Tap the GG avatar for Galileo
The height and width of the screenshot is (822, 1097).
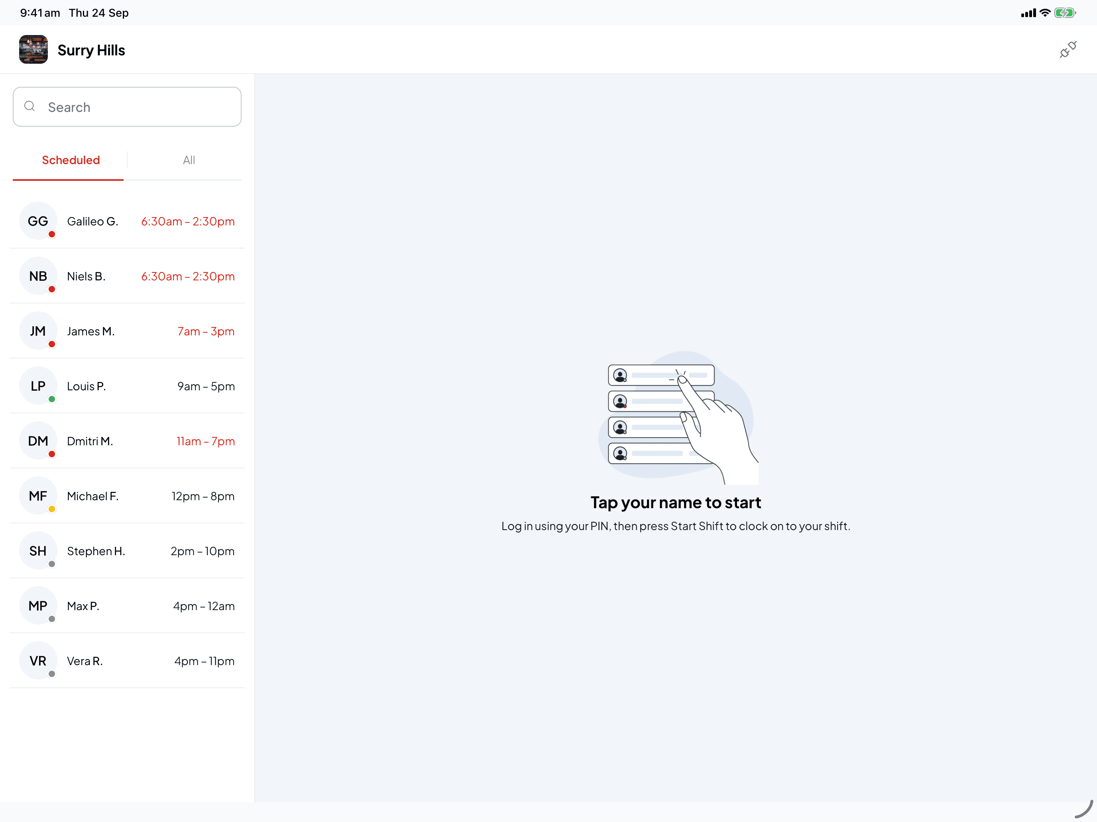click(38, 221)
